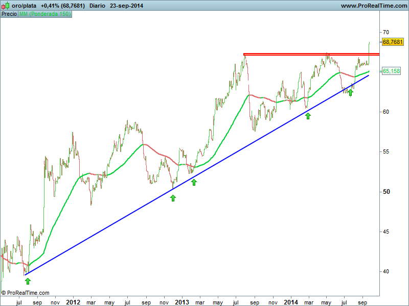
Task: Click the oro/plata instrument title
Action: [24, 6]
